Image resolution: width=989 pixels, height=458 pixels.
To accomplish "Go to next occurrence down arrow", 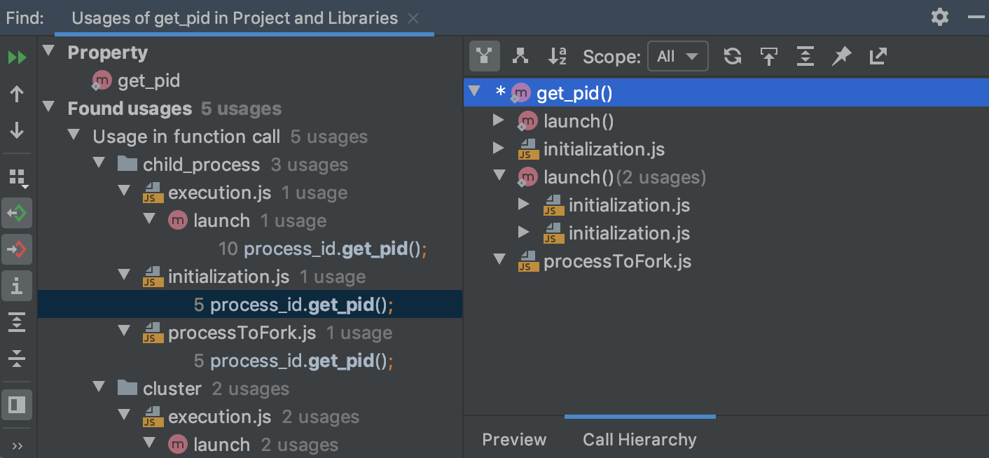I will coord(18,131).
